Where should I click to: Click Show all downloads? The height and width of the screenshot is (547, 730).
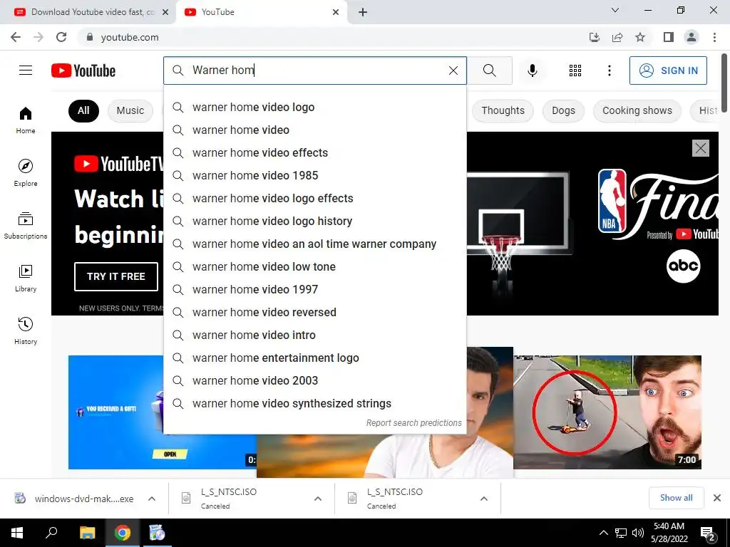676,498
